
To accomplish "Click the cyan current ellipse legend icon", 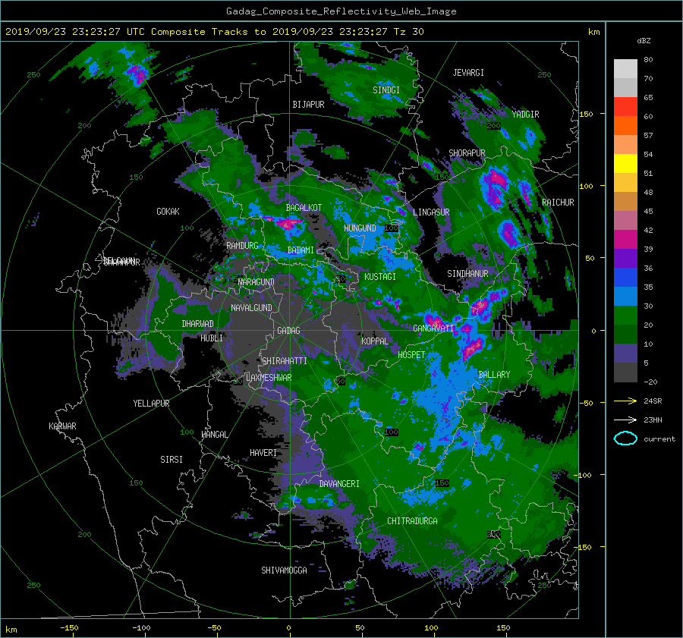I will pyautogui.click(x=625, y=438).
